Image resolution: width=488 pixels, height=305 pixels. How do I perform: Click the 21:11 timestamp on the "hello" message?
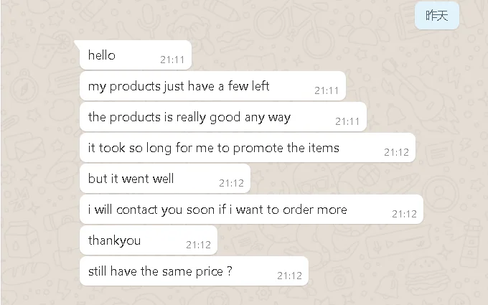click(172, 60)
